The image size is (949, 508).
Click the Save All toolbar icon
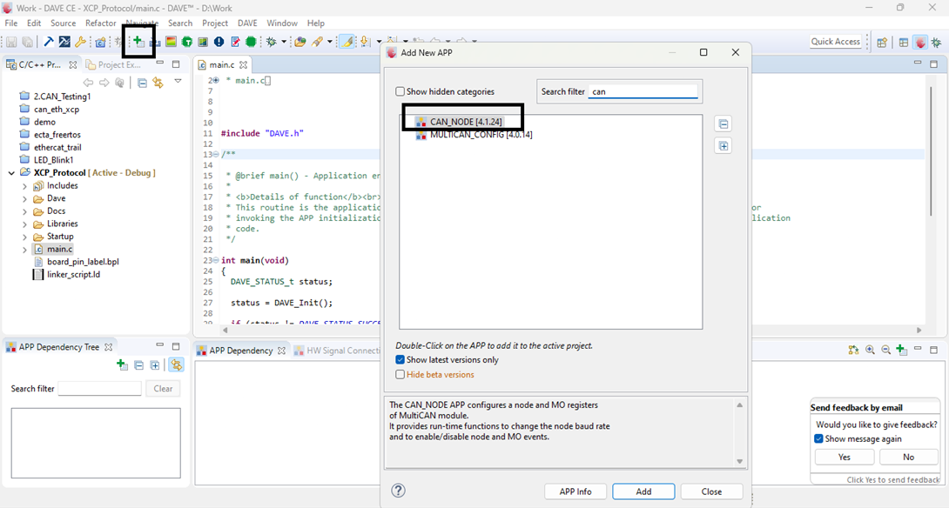27,42
